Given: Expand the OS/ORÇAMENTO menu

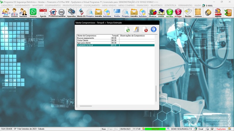Looking at the screenshot, I should (92, 5).
